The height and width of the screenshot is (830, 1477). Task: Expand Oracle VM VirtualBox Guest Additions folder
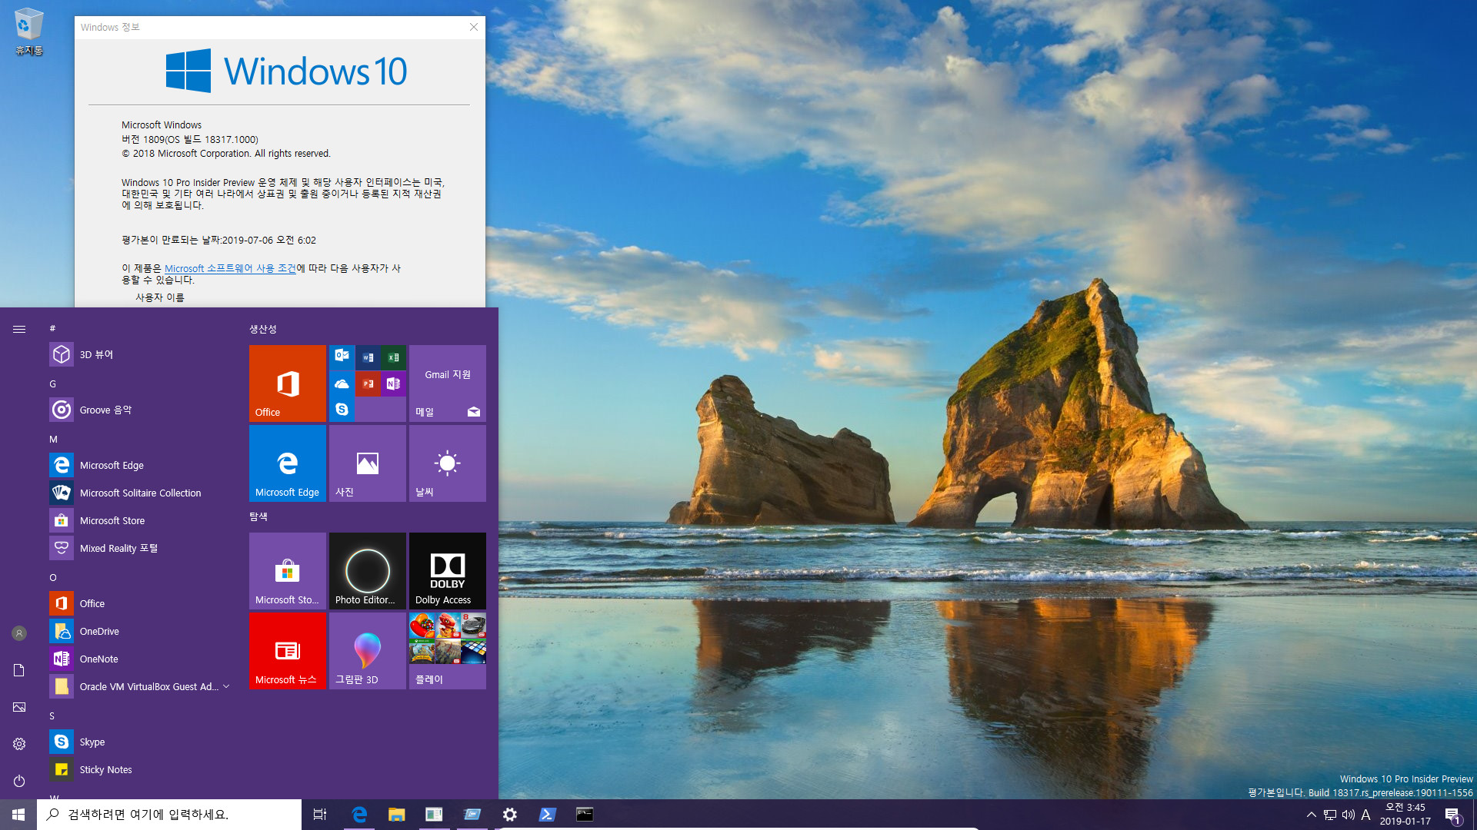click(x=142, y=686)
